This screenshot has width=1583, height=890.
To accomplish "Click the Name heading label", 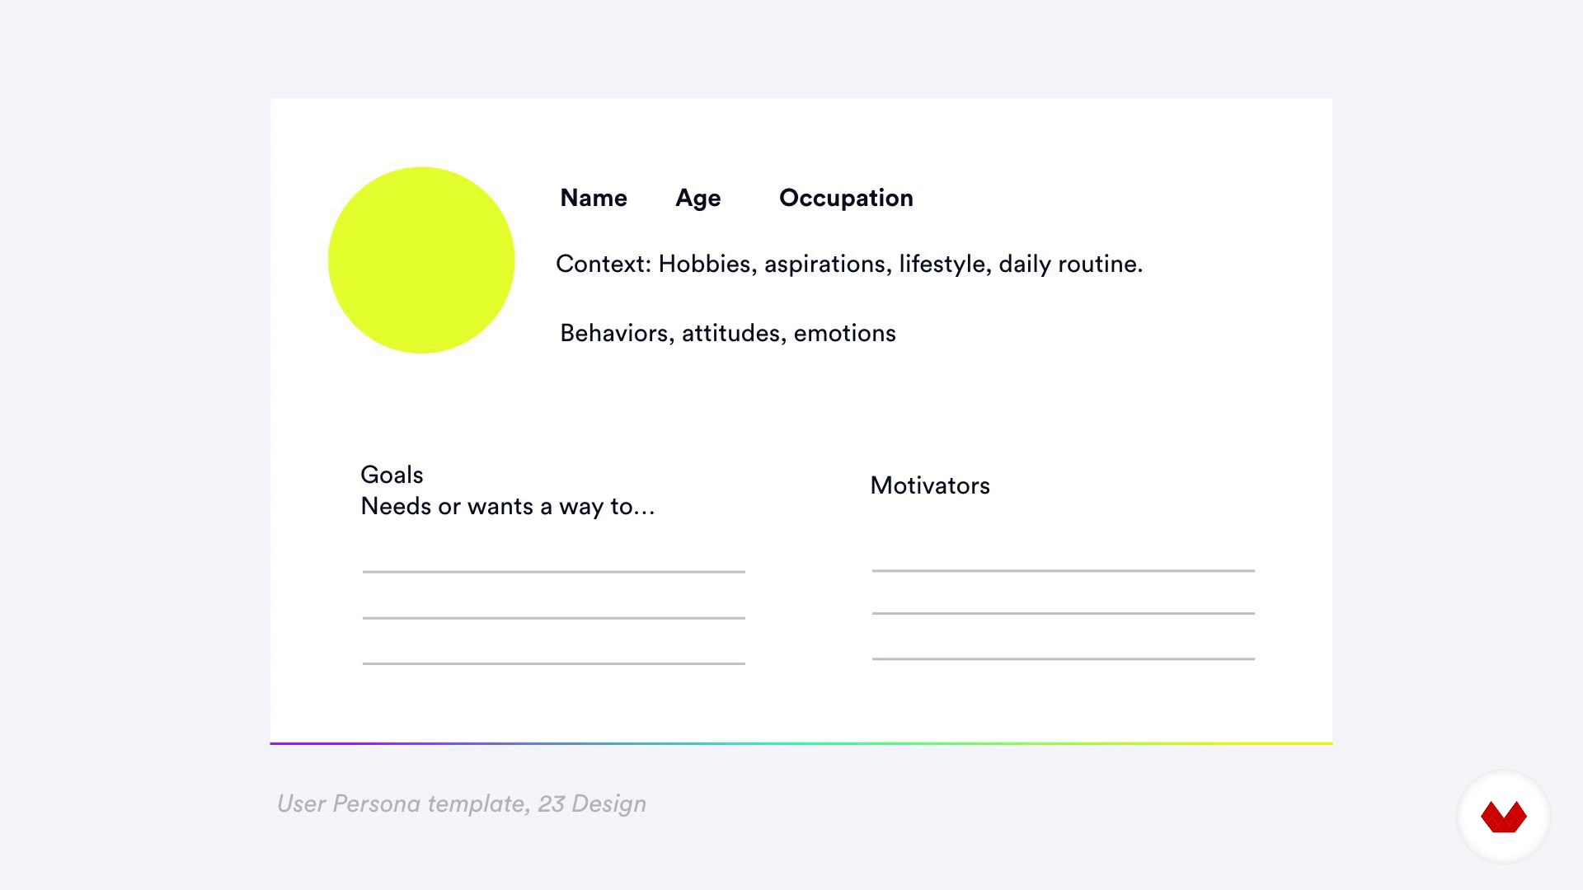I will pyautogui.click(x=594, y=198).
